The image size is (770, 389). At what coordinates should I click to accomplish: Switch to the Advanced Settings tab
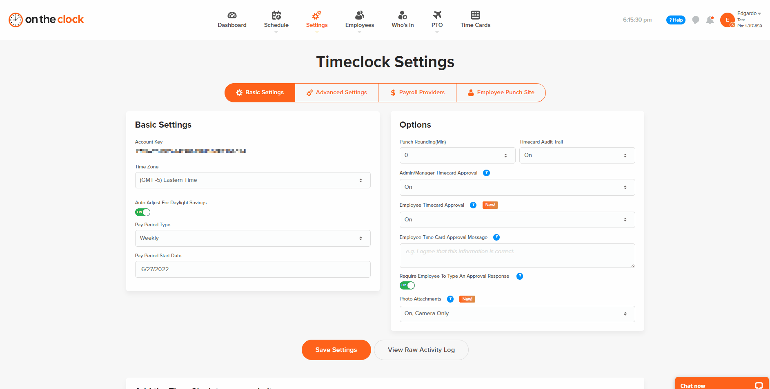(x=336, y=93)
